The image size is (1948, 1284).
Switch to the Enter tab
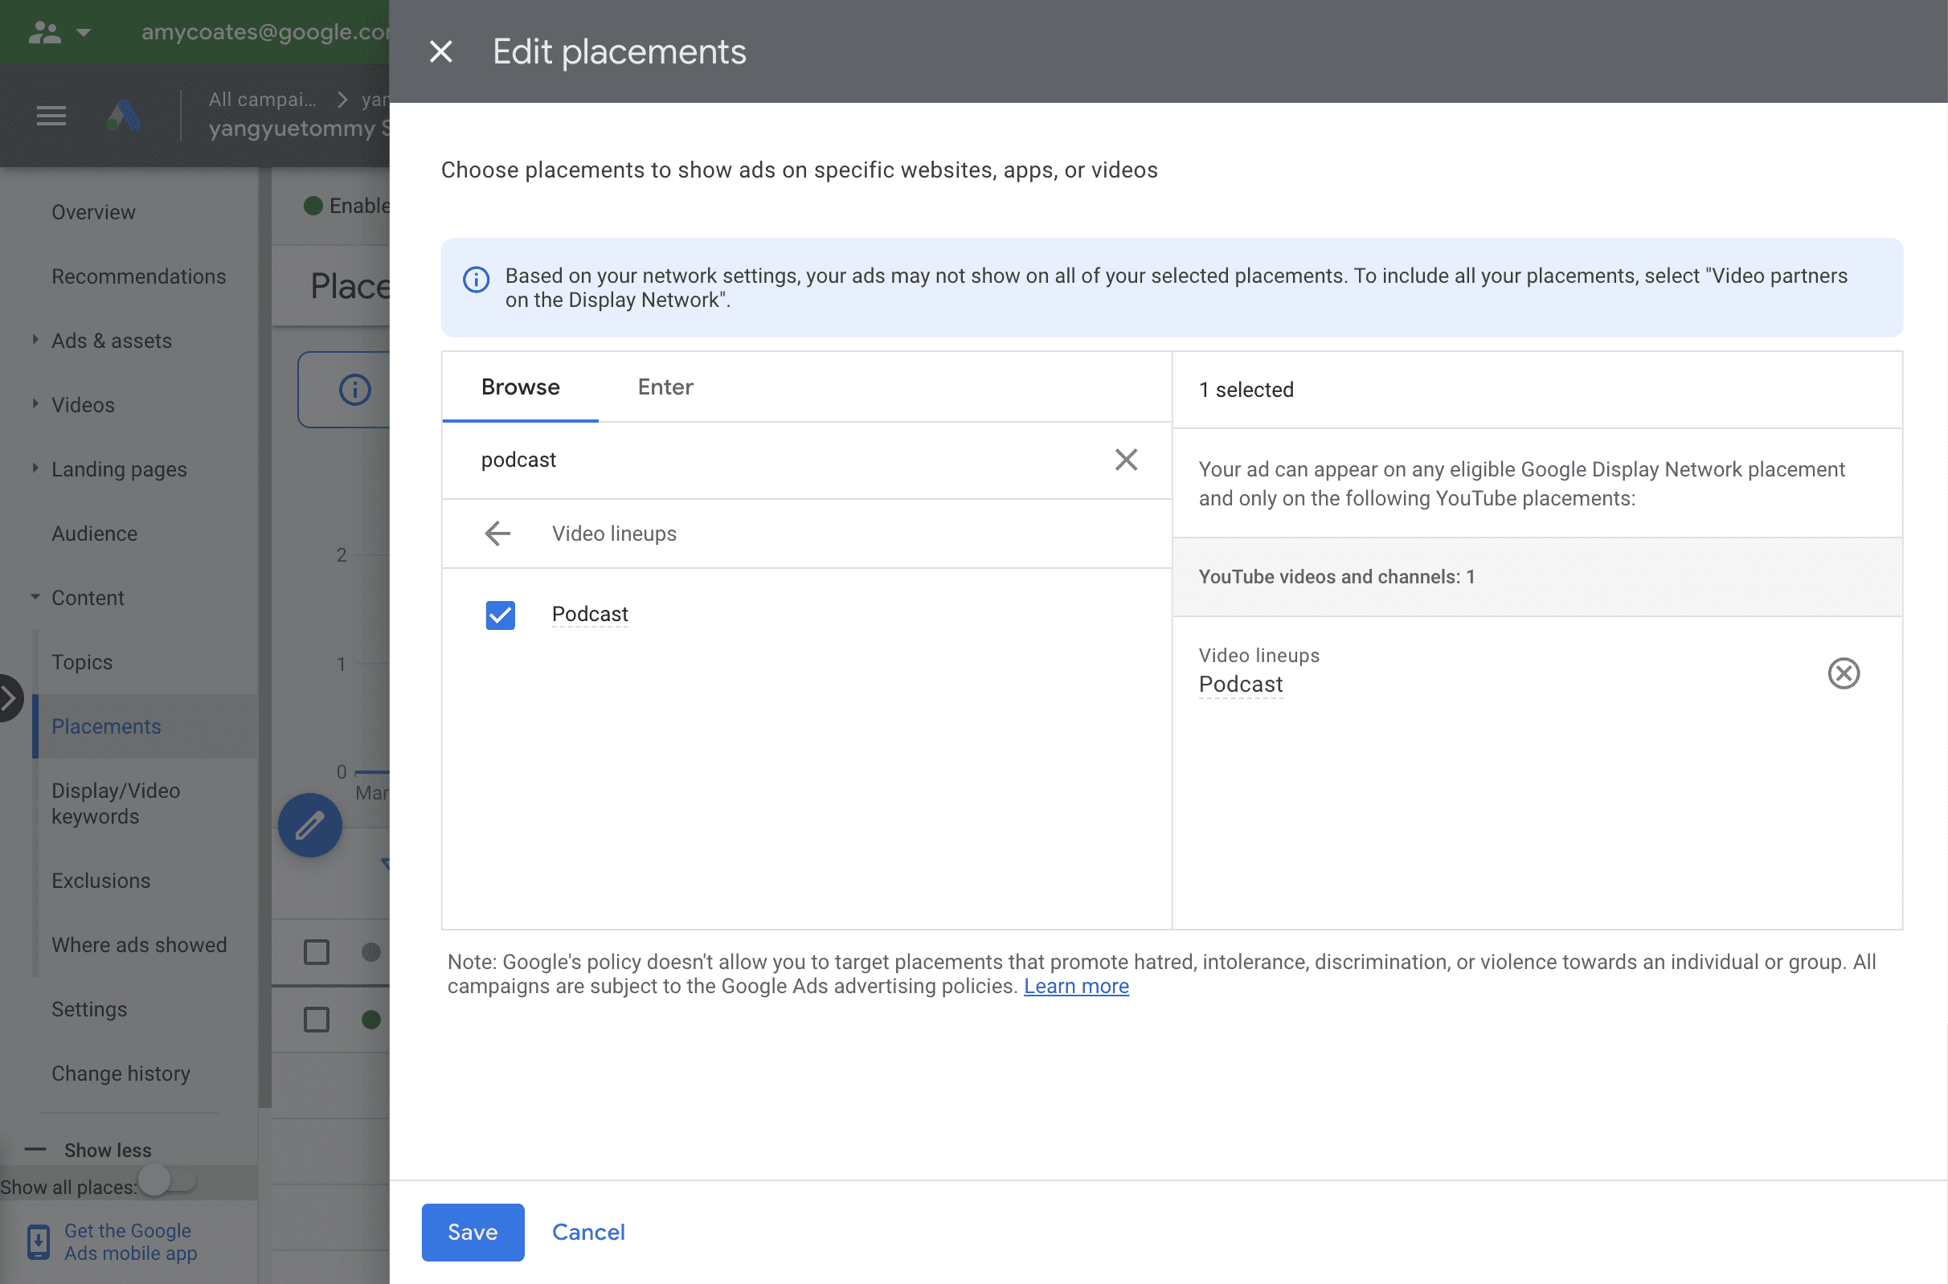[x=664, y=386]
